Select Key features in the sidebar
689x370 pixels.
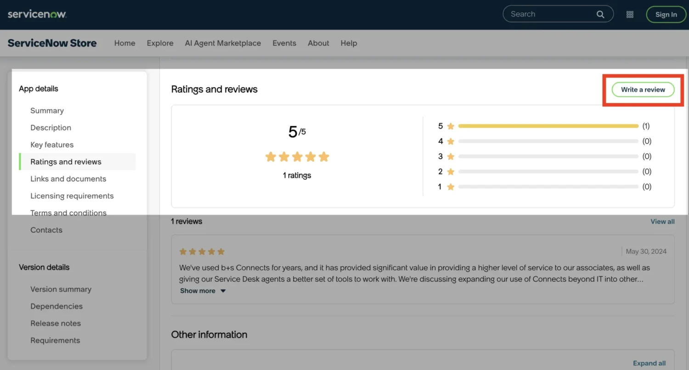[52, 145]
